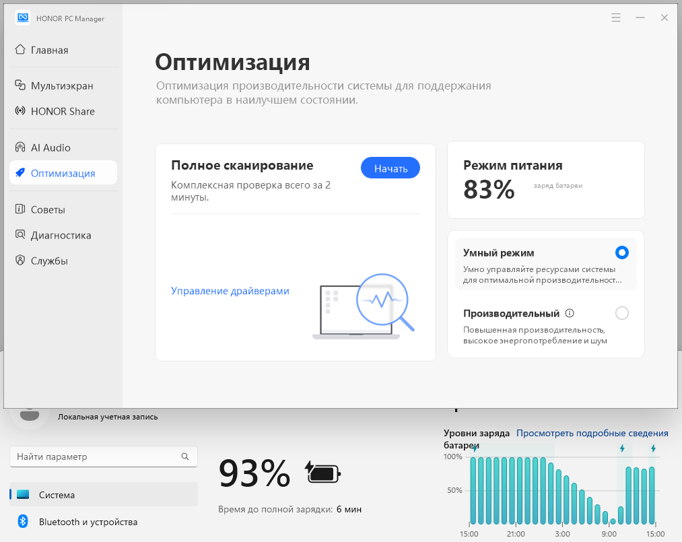Click the 21:00 label on battery chart
The image size is (682, 542).
tap(516, 534)
